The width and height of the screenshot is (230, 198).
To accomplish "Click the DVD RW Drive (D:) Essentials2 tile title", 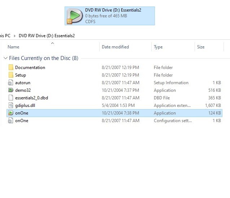I will [113, 10].
